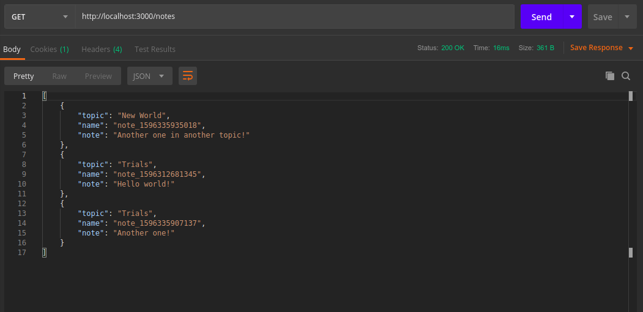Expand the Send button arrow options
The height and width of the screenshot is (312, 643).
pos(571,17)
